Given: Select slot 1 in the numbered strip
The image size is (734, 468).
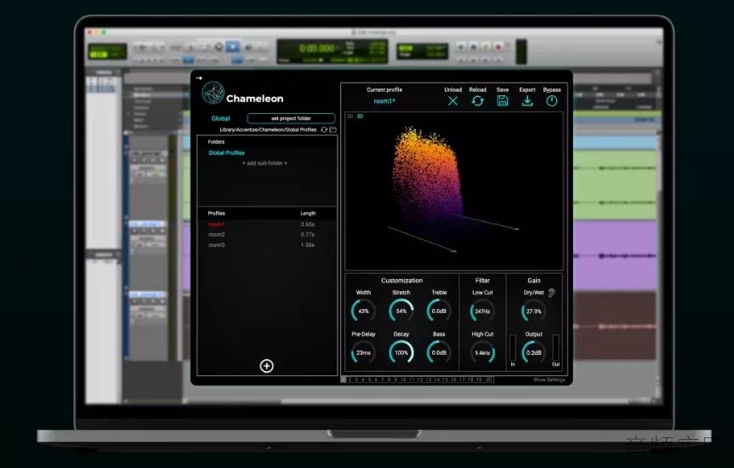Looking at the screenshot, I should 344,380.
